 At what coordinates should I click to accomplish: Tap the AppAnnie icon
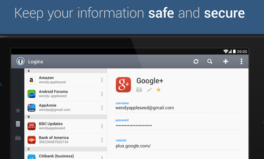click(x=31, y=108)
